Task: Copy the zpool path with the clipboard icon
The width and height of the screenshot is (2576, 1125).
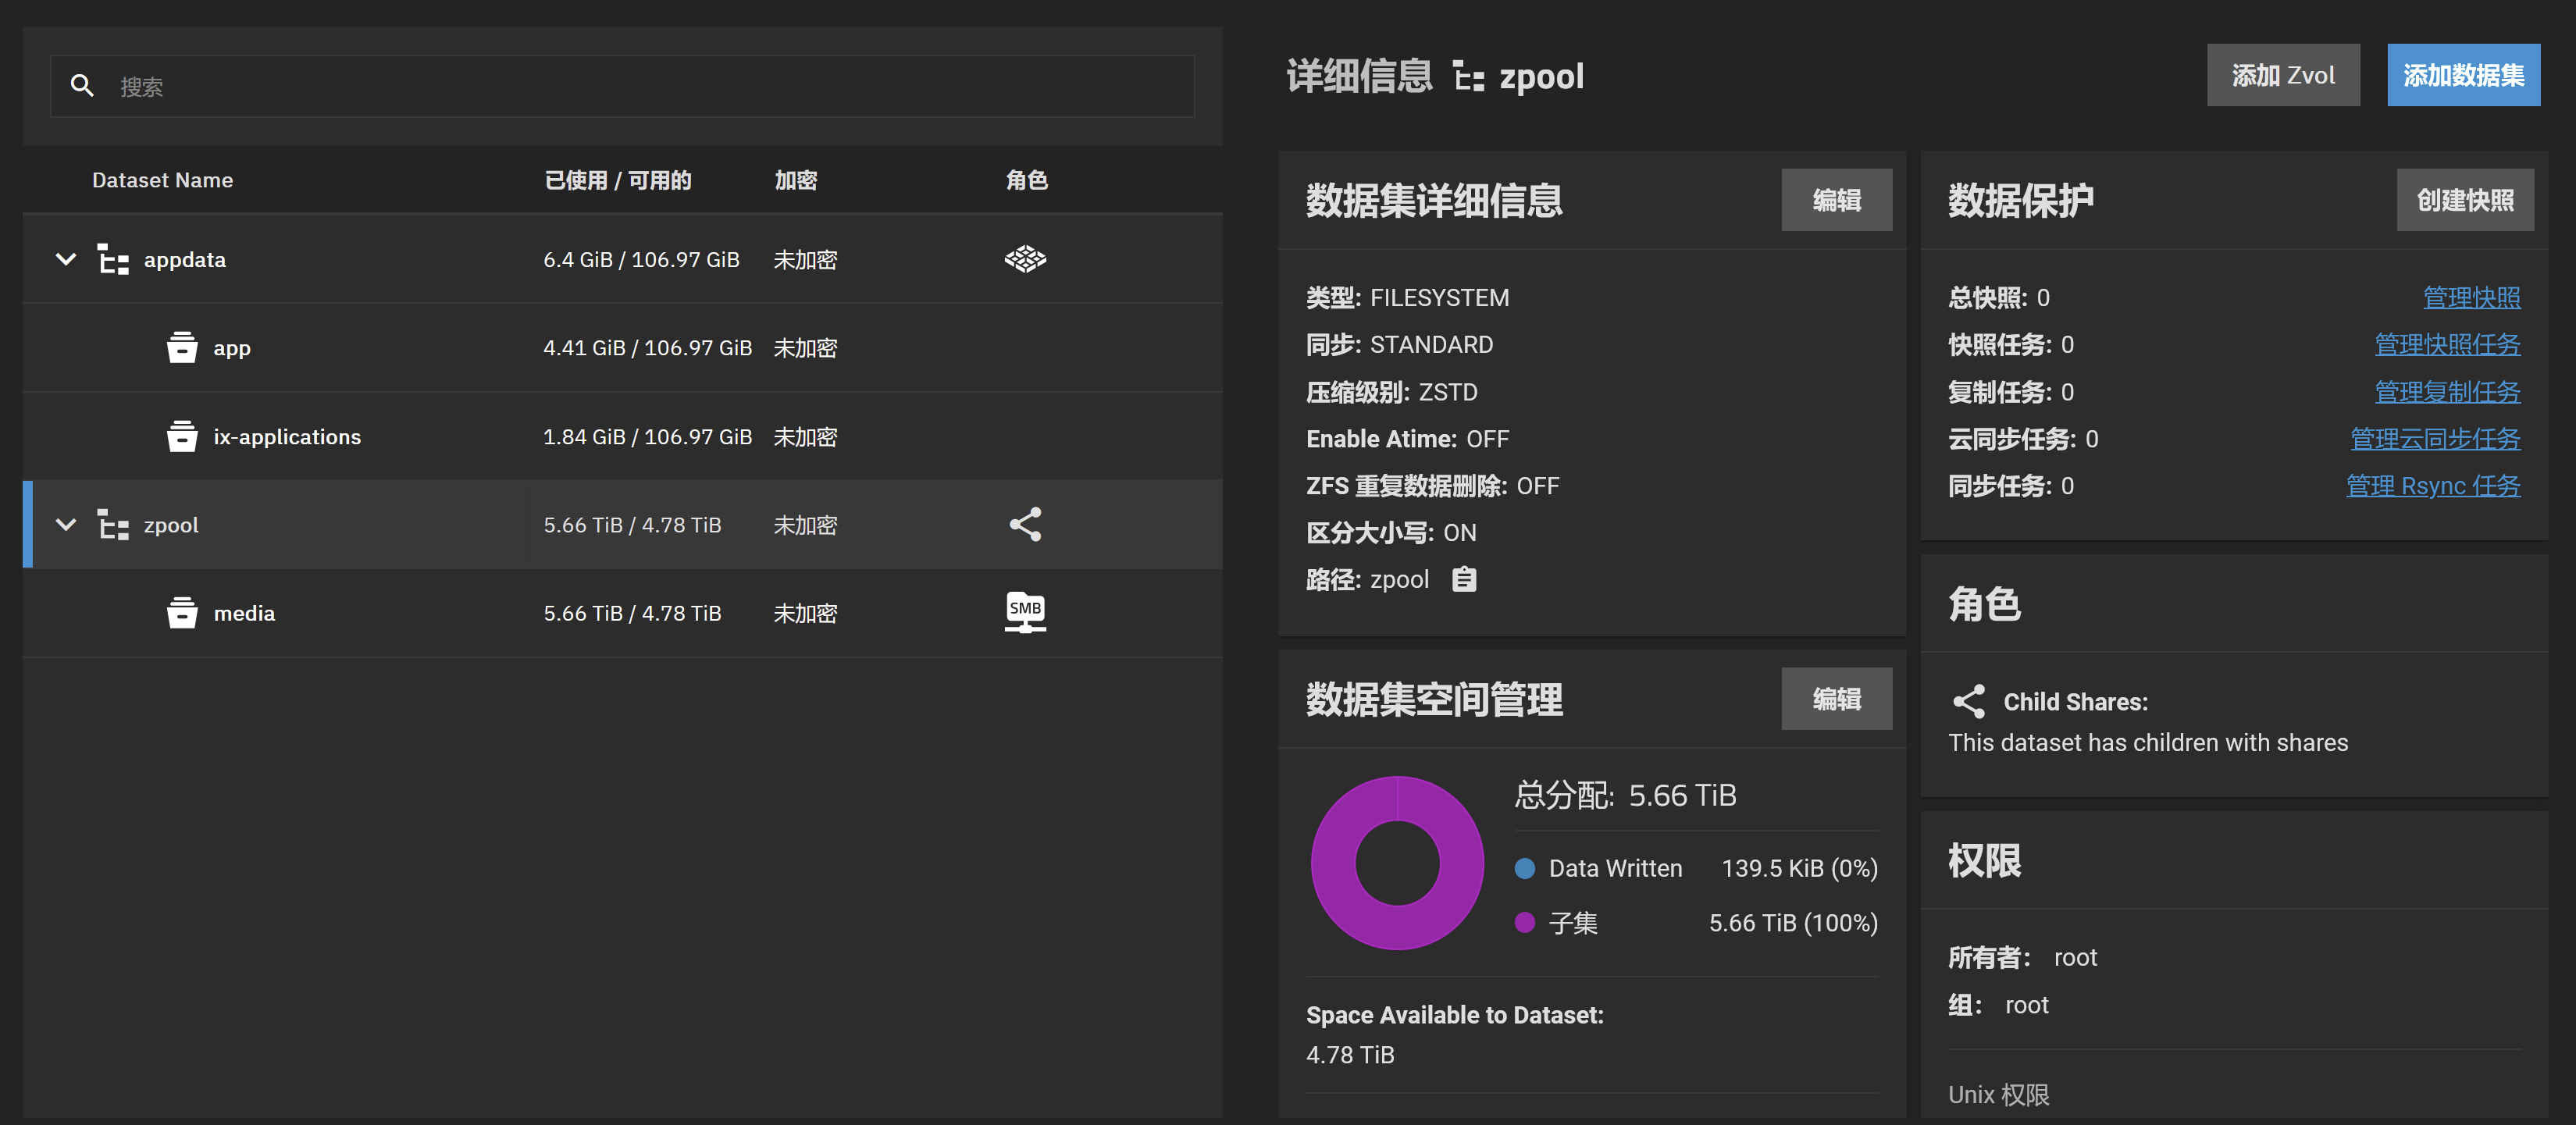Action: click(x=1464, y=579)
